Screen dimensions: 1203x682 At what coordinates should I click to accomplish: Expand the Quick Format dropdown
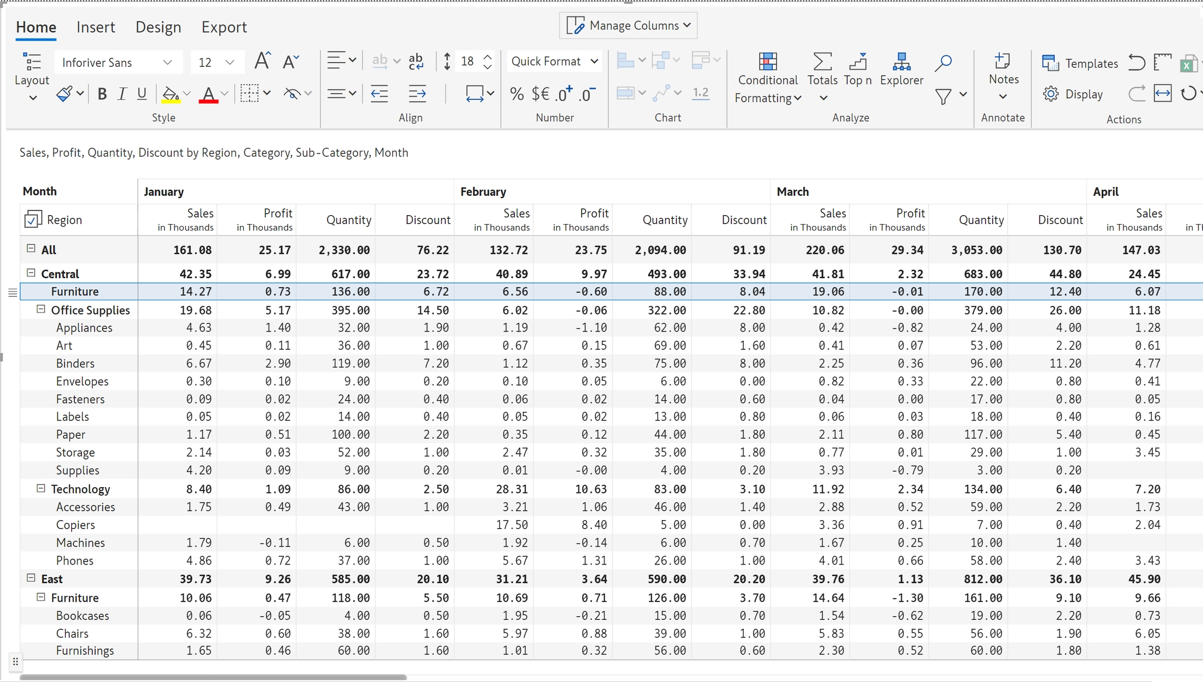[554, 62]
